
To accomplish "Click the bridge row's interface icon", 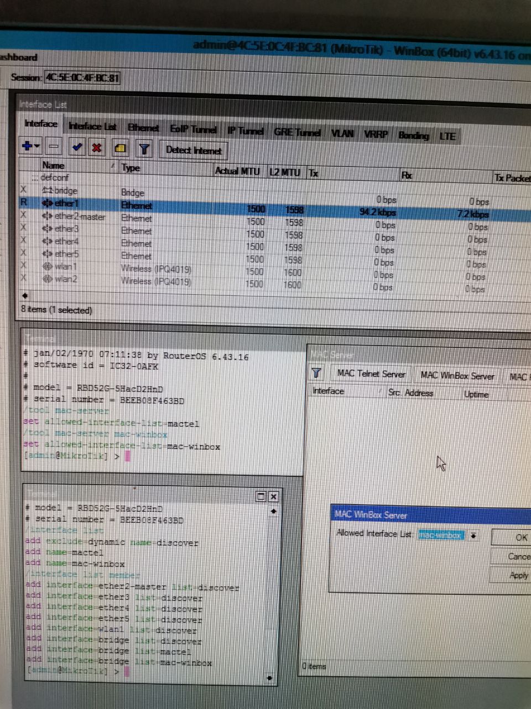I will click(48, 190).
